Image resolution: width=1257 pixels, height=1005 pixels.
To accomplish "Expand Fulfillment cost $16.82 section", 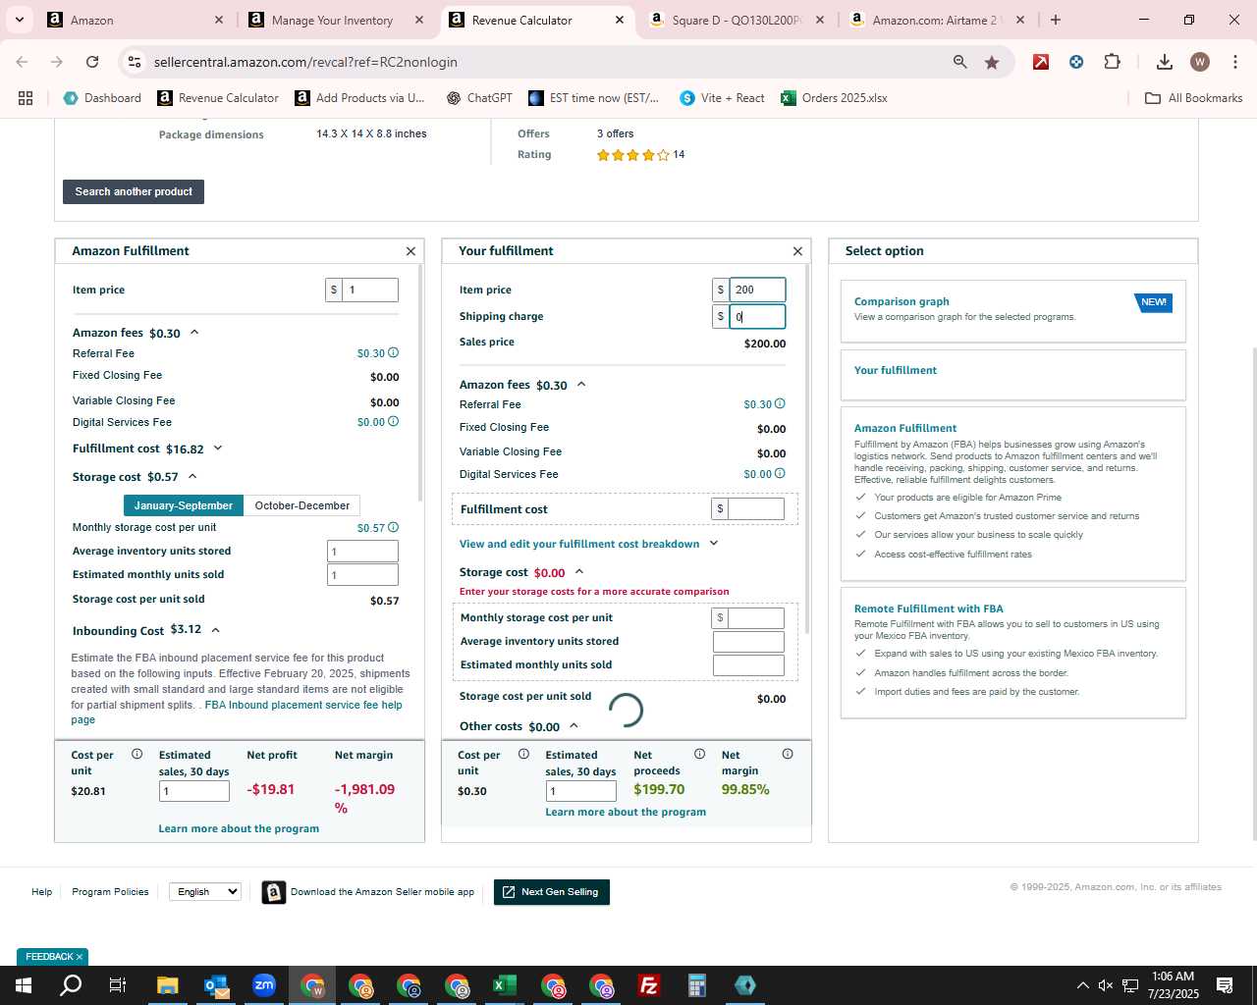I will [x=218, y=449].
